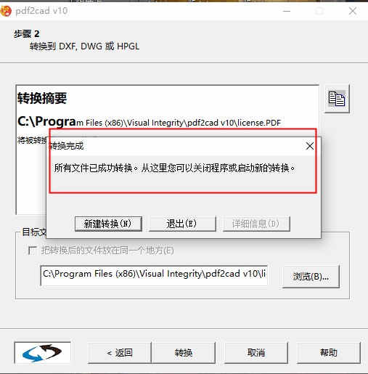Viewport: 368px width, 374px height.
Task: Click the blue and black arrows logo
Action: coord(42,353)
